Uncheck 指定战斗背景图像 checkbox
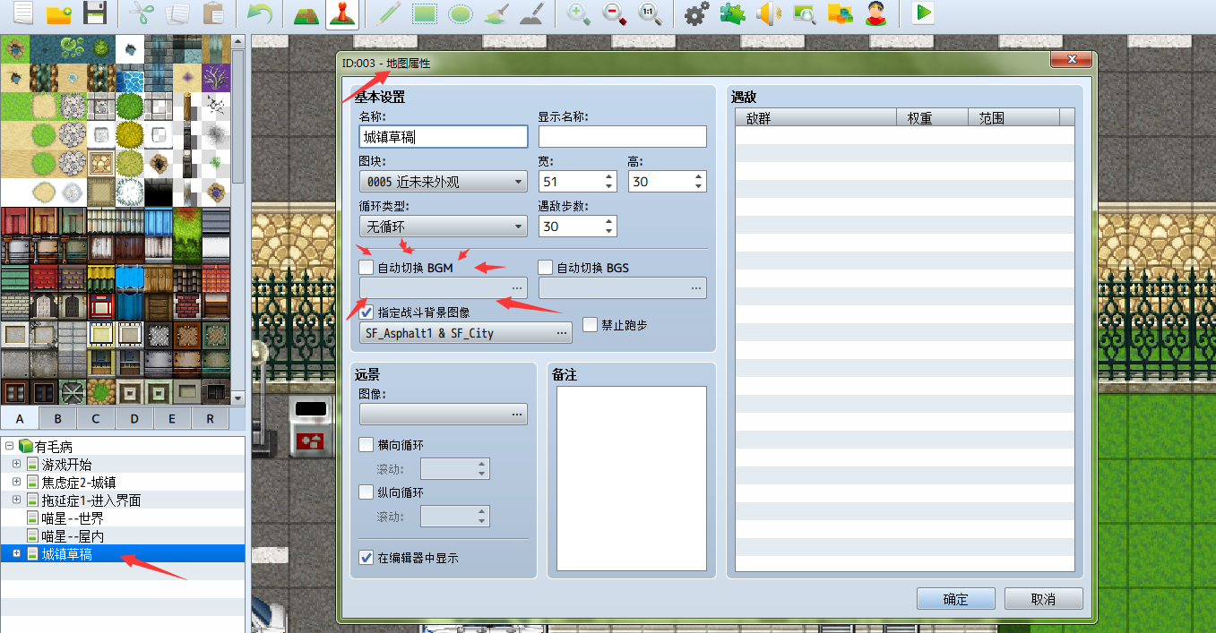This screenshot has width=1216, height=633. click(367, 313)
